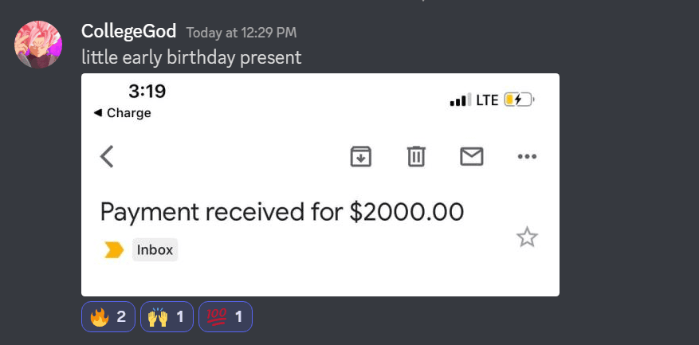Click the battery charging icon
Image resolution: width=699 pixels, height=345 pixels.
click(x=518, y=100)
